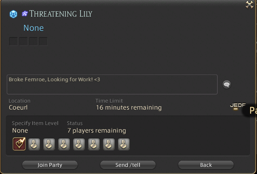Click the blue None duty title
This screenshot has width=257, height=174.
point(34,28)
